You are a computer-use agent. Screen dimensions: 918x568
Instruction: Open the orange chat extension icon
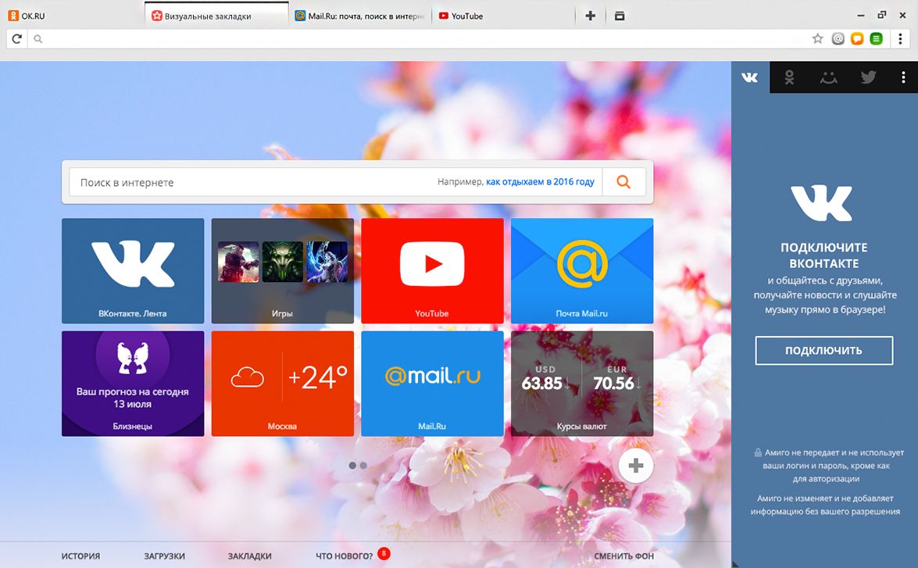tap(857, 38)
